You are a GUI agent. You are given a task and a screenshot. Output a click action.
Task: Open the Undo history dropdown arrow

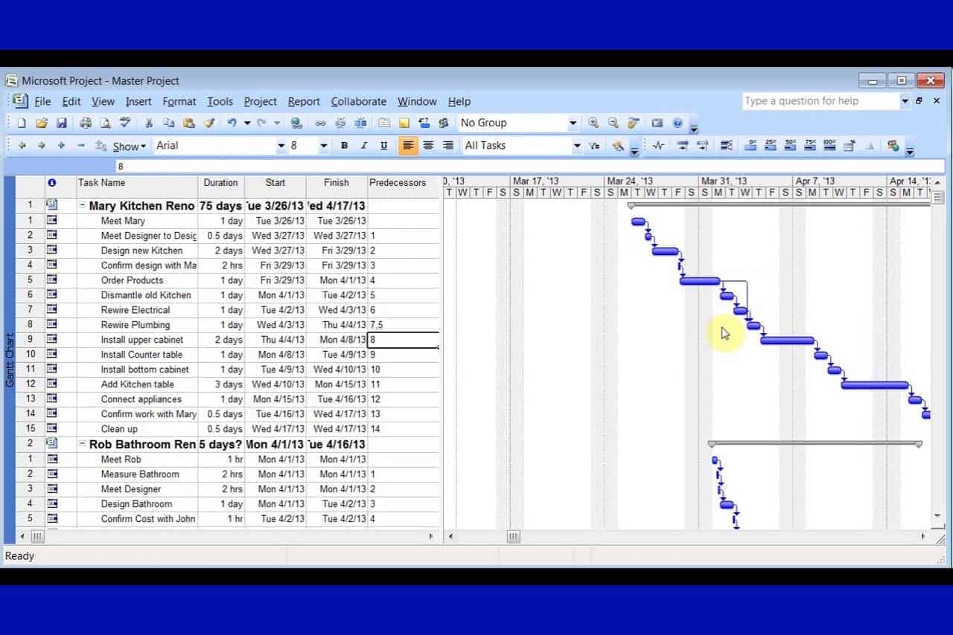(247, 123)
